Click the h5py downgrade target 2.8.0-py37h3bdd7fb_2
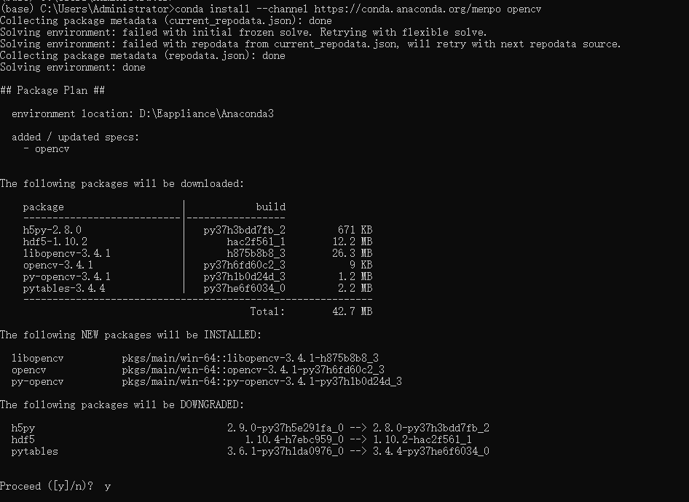The image size is (689, 502). click(430, 428)
